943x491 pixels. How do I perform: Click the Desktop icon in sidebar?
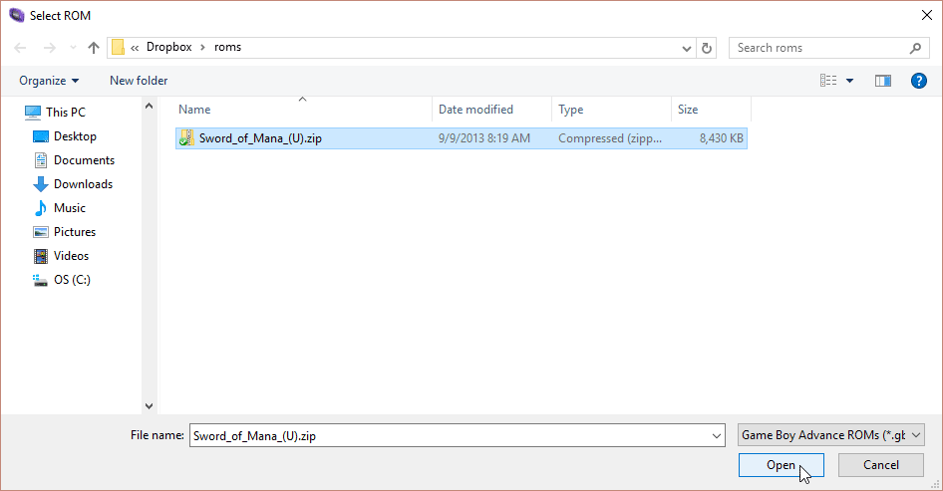40,136
